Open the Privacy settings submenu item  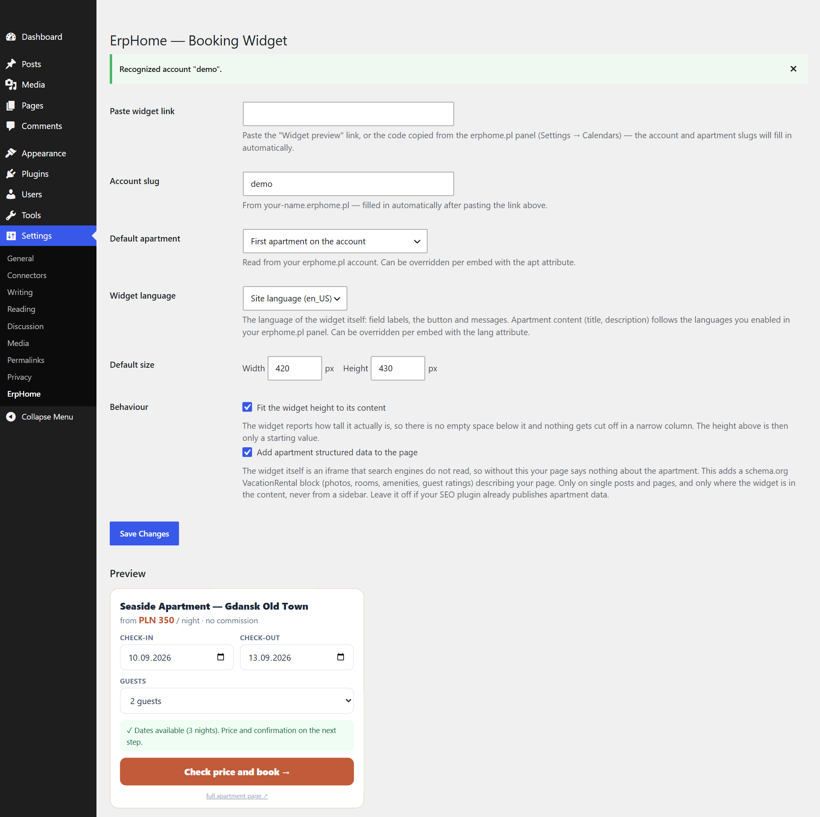(x=19, y=377)
